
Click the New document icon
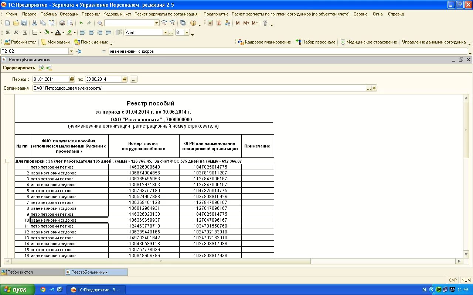[7, 23]
